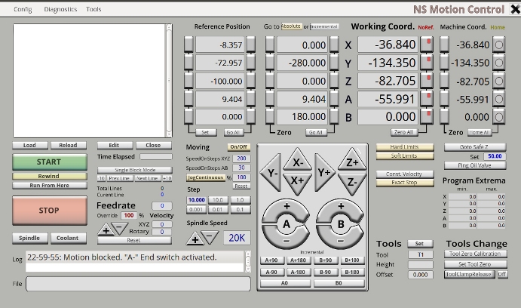Screen dimensions: 521x308
Task: Click the red STOP button
Action: click(50, 211)
